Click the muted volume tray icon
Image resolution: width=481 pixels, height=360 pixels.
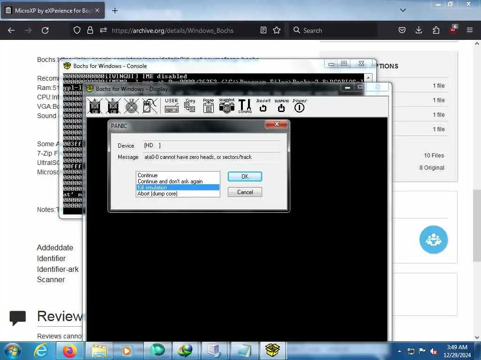point(434,351)
